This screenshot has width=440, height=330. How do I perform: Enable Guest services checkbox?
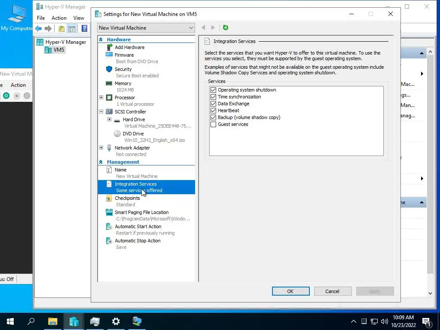213,124
